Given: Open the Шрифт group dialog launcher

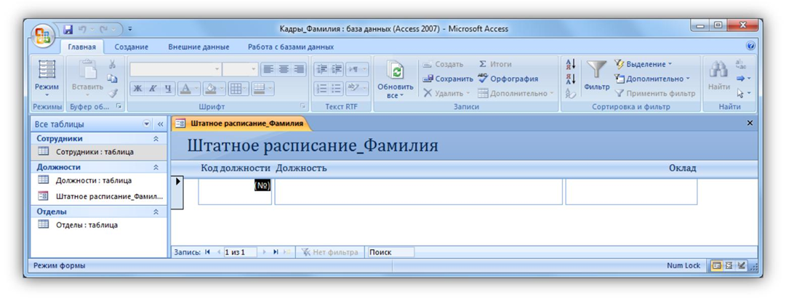Looking at the screenshot, I should tap(302, 107).
